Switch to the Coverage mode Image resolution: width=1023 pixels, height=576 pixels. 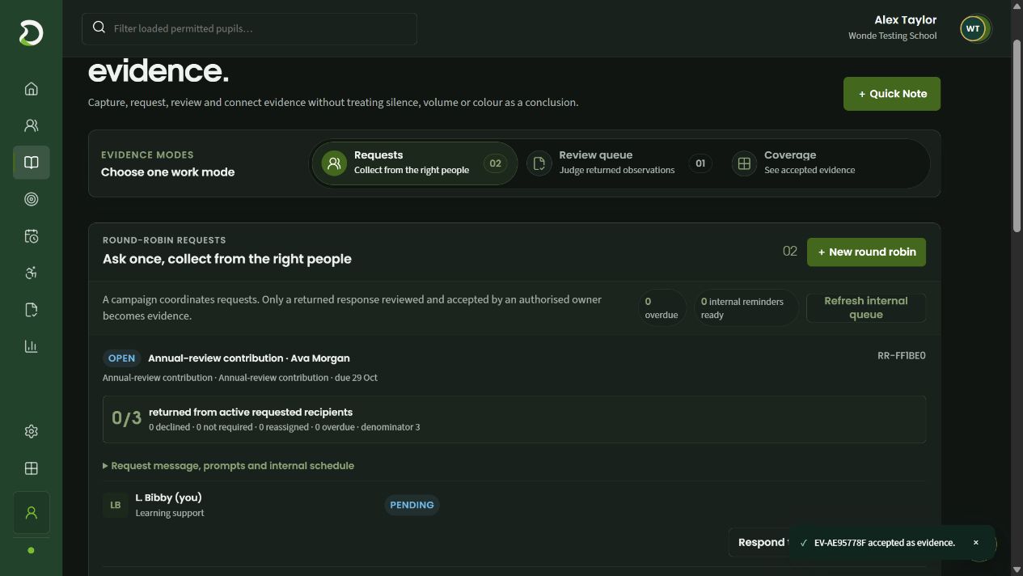click(x=825, y=163)
